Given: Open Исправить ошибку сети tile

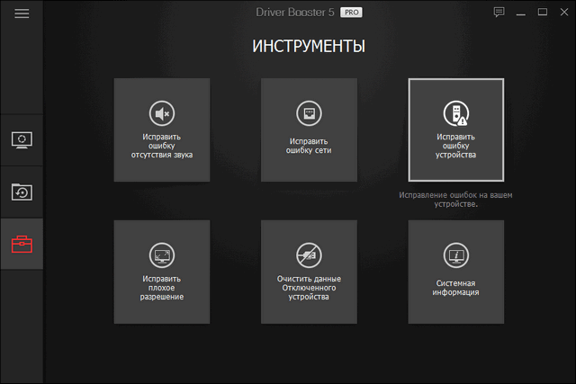Looking at the screenshot, I should (x=309, y=130).
